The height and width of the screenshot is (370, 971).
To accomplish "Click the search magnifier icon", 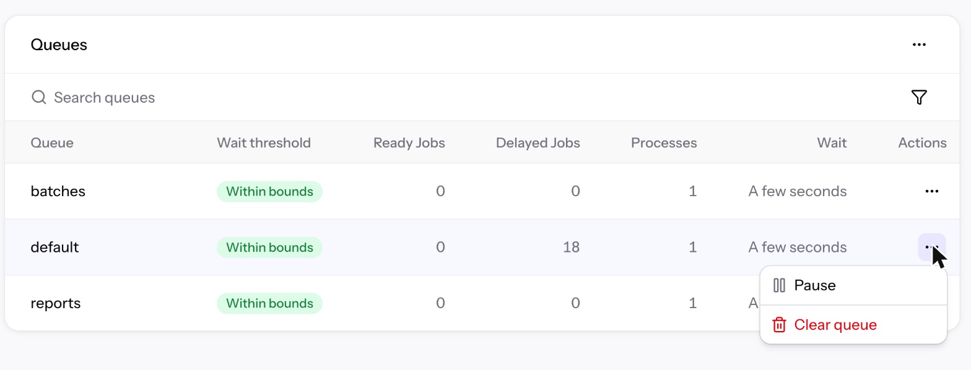I will tap(39, 97).
